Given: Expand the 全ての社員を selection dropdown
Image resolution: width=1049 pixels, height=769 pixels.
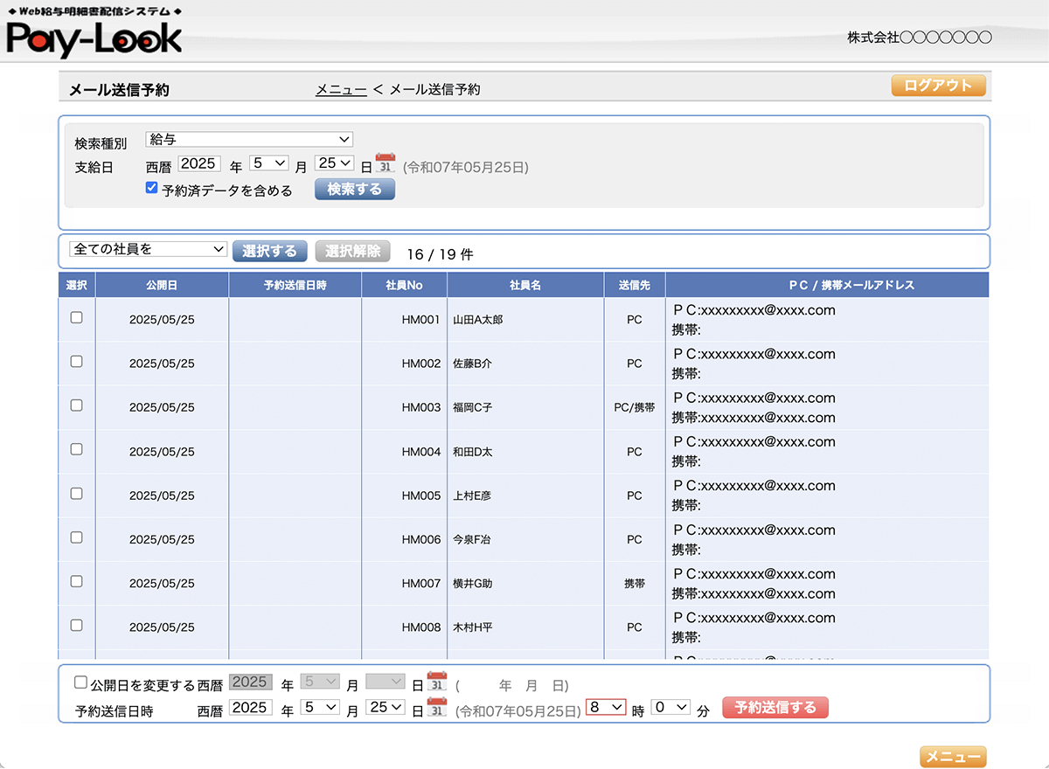Looking at the screenshot, I should pos(148,250).
